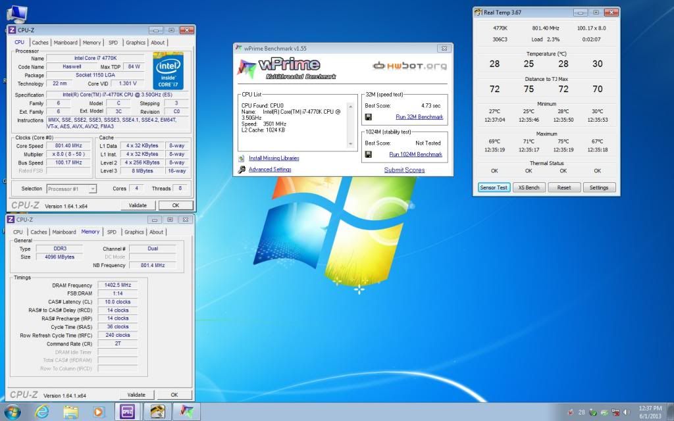
Task: Open the Caches tab in upper CPU-Z window
Action: 40,43
